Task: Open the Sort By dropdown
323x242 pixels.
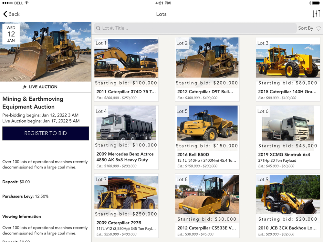Action: [309, 28]
